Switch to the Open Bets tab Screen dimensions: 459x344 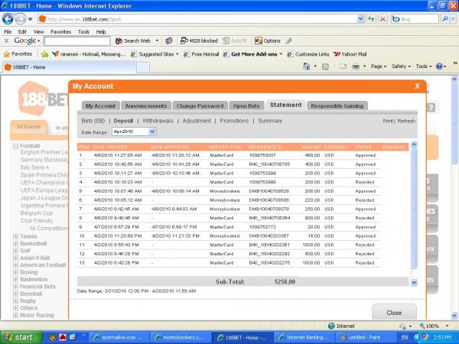tap(246, 105)
